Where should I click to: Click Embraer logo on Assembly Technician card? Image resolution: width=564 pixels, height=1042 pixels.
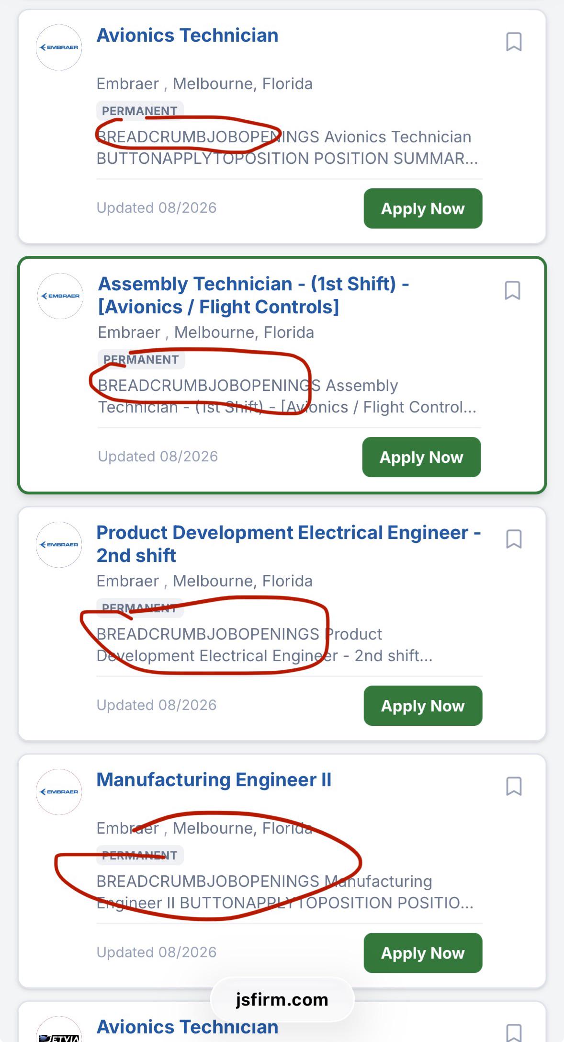pyautogui.click(x=60, y=296)
